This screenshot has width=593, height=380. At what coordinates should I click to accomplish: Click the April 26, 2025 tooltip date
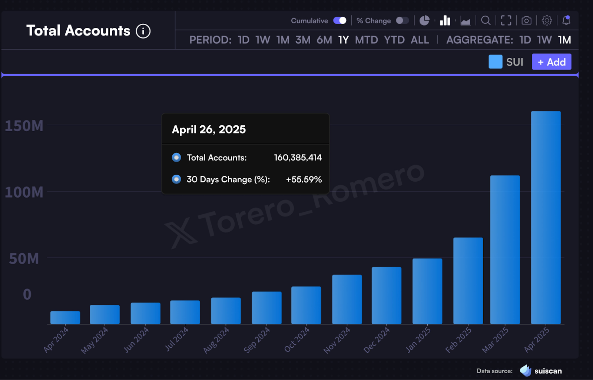point(209,129)
